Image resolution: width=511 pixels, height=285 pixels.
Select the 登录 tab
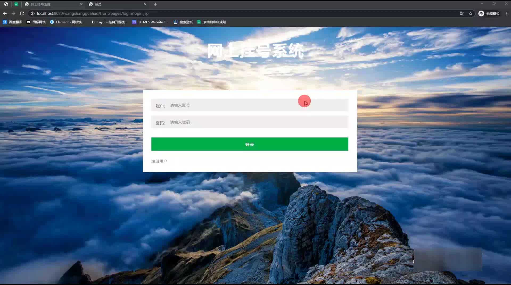pos(117,4)
